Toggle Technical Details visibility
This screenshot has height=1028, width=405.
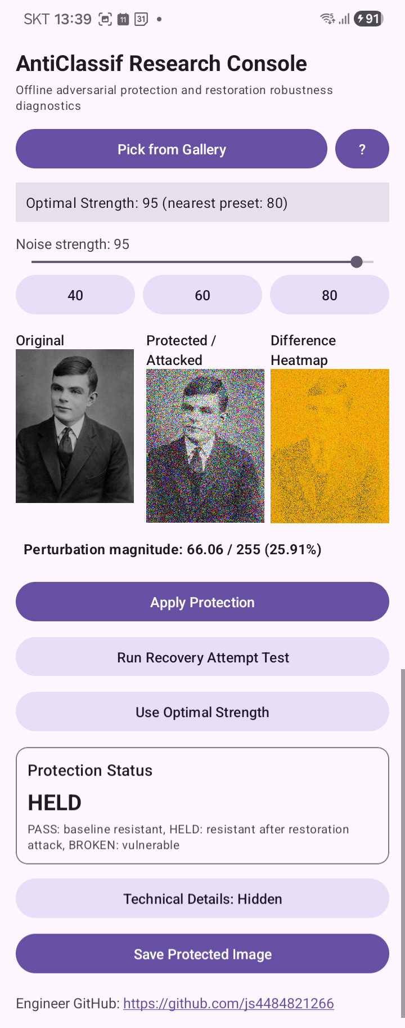pyautogui.click(x=202, y=898)
